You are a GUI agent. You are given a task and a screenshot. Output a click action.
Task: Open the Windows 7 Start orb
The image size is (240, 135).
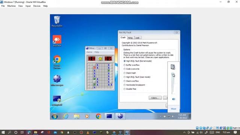pyautogui.click(x=55, y=116)
